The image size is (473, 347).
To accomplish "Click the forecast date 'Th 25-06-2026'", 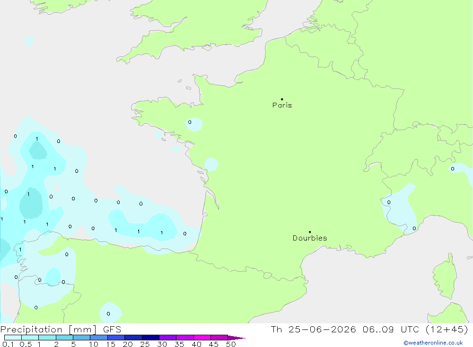I will pos(314,329).
